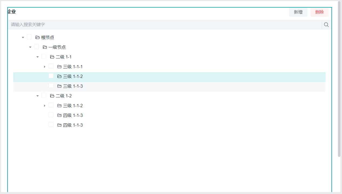342x194 pixels.
Task: Select the 二级 1-2 label
Action: point(64,96)
